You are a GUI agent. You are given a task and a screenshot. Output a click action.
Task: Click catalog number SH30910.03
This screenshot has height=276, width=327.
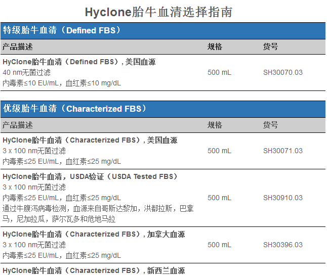(x=282, y=198)
